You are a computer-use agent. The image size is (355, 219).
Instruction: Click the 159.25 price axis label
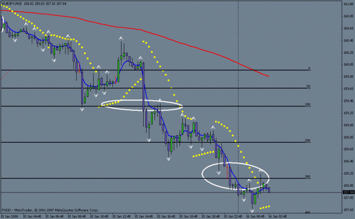click(349, 113)
